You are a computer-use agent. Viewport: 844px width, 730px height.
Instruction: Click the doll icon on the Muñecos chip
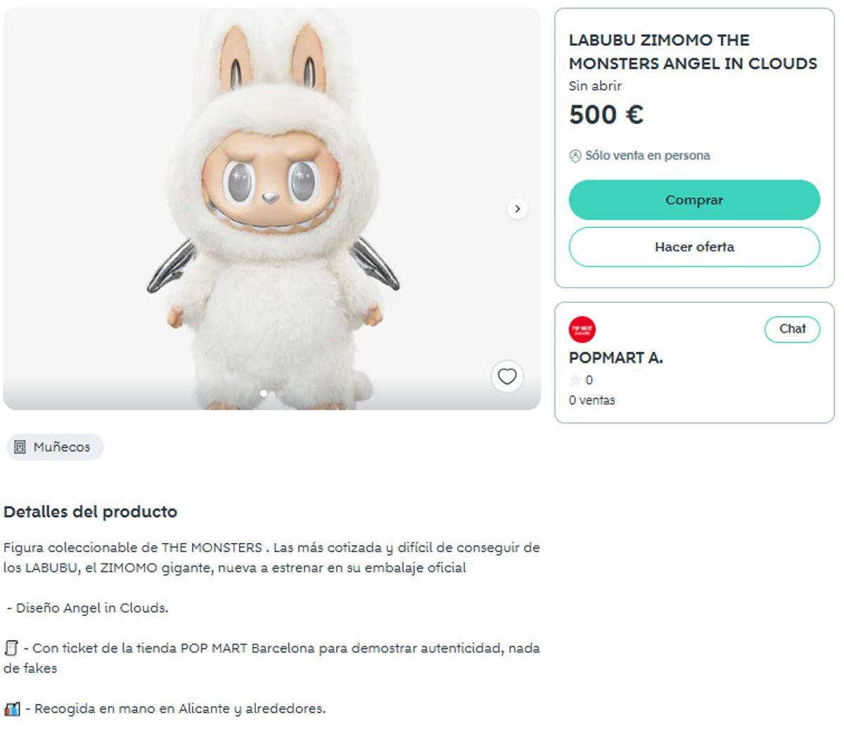tap(19, 447)
